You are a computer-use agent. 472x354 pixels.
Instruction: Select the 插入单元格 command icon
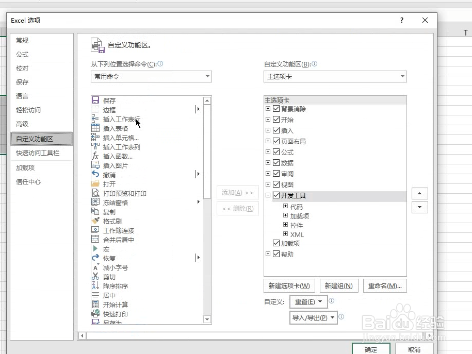pyautogui.click(x=95, y=138)
